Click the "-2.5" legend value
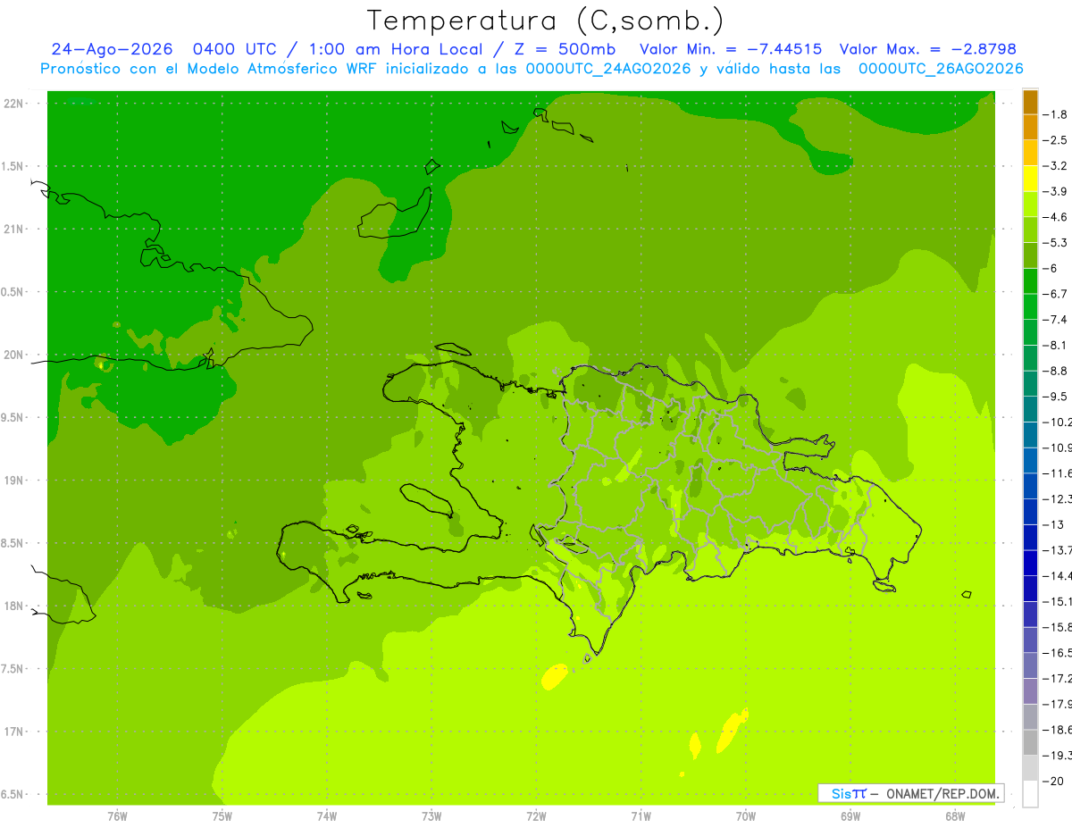Viewport: 1072px width, 828px height. (1055, 140)
